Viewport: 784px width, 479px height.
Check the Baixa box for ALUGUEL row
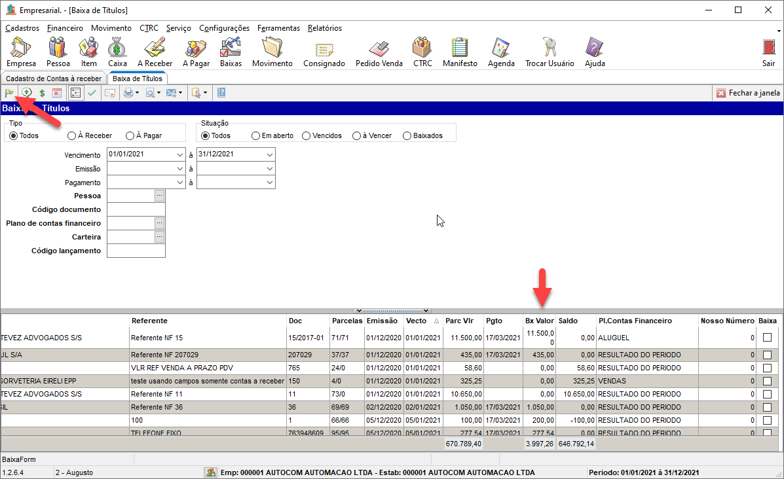[767, 338]
